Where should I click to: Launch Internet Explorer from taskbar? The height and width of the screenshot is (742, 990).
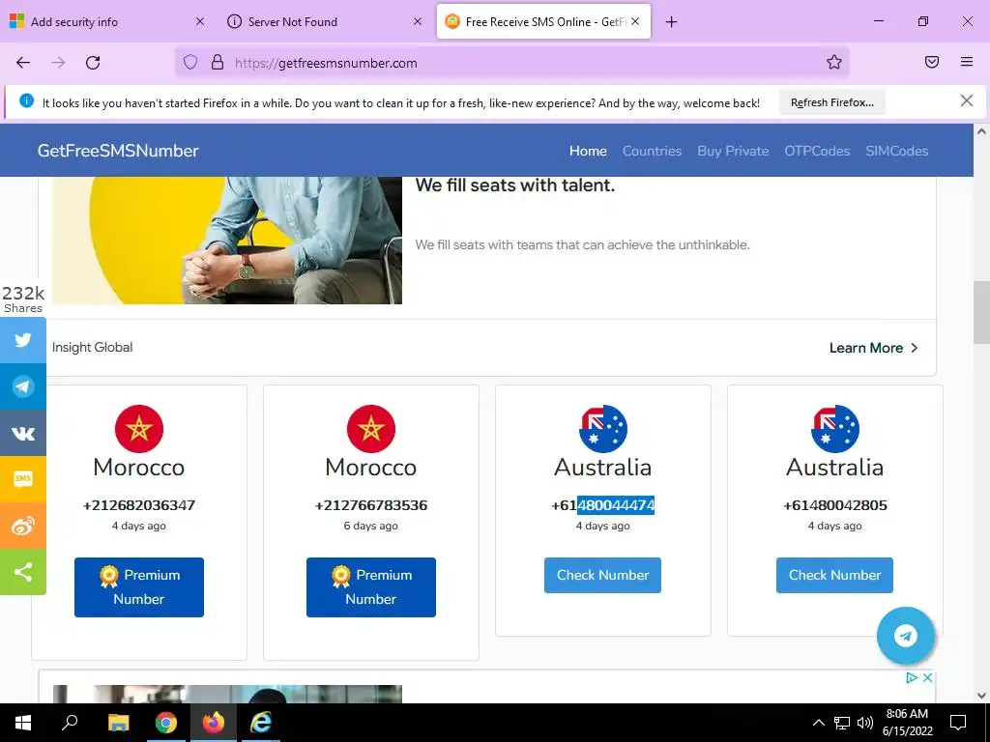pyautogui.click(x=260, y=723)
